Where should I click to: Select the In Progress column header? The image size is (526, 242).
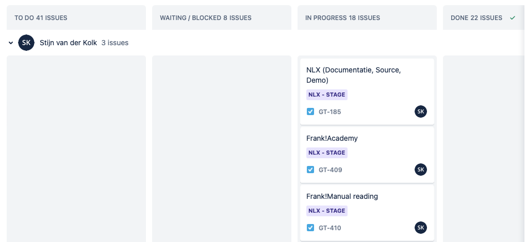(342, 18)
